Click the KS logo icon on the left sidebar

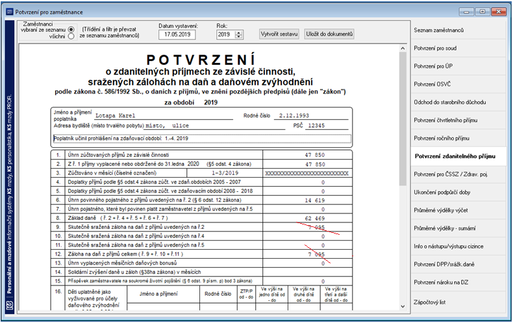pyautogui.click(x=10, y=305)
